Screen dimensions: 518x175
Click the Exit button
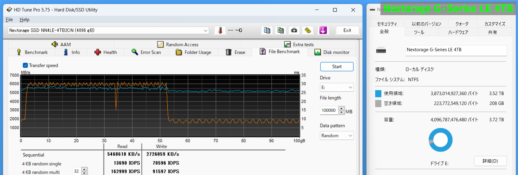coord(347,30)
